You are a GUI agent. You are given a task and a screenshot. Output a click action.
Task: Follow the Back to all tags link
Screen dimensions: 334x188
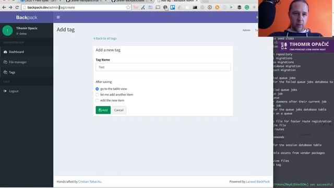[105, 38]
